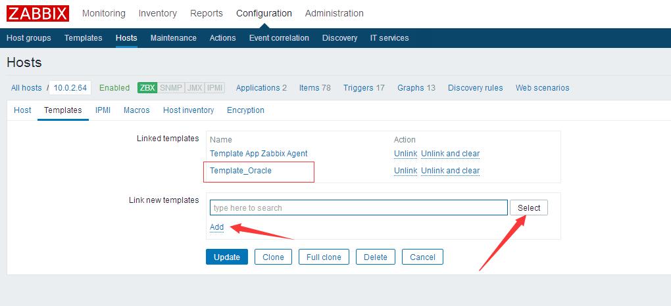Open the Applications 2 link
671x306 pixels.
[261, 87]
